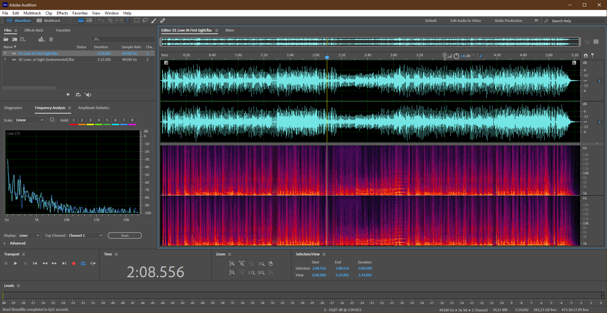
Task: Pick the Paintbrush Selection tool
Action: [x=154, y=20]
